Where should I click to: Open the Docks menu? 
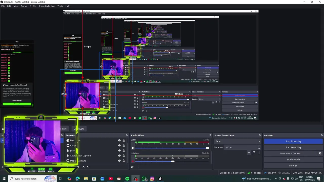click(24, 6)
